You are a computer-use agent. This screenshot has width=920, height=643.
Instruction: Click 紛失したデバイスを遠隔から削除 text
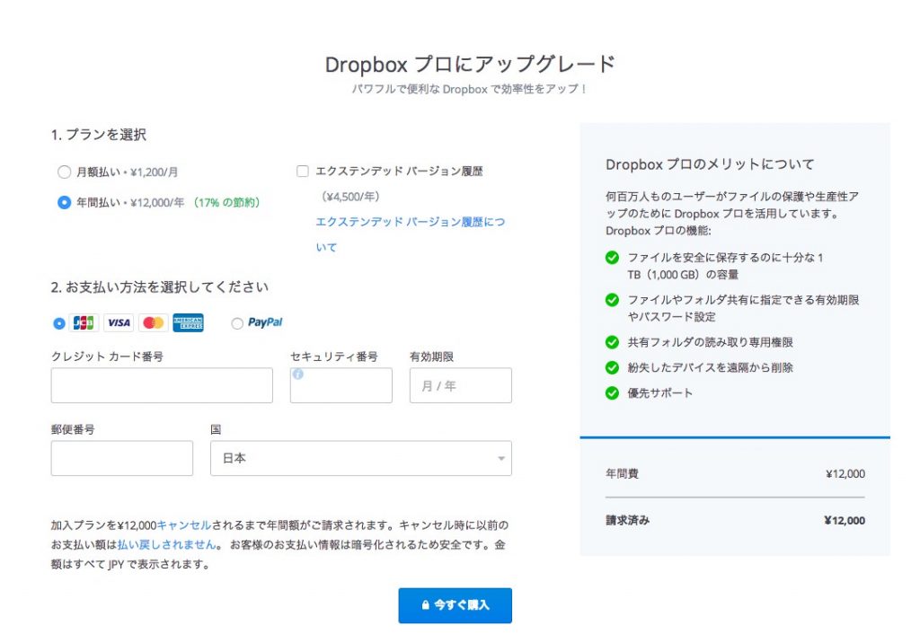point(711,368)
